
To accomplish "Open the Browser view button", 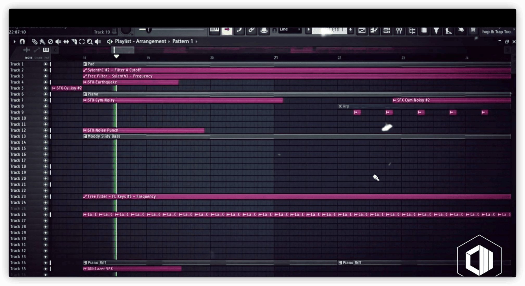I will tap(412, 31).
